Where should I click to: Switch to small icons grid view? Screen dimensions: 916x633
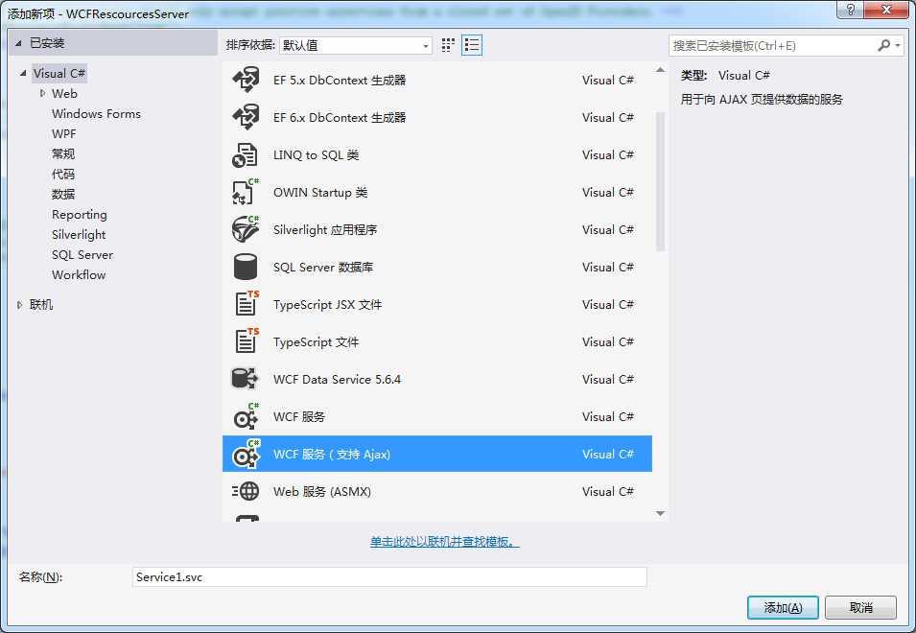click(x=448, y=45)
